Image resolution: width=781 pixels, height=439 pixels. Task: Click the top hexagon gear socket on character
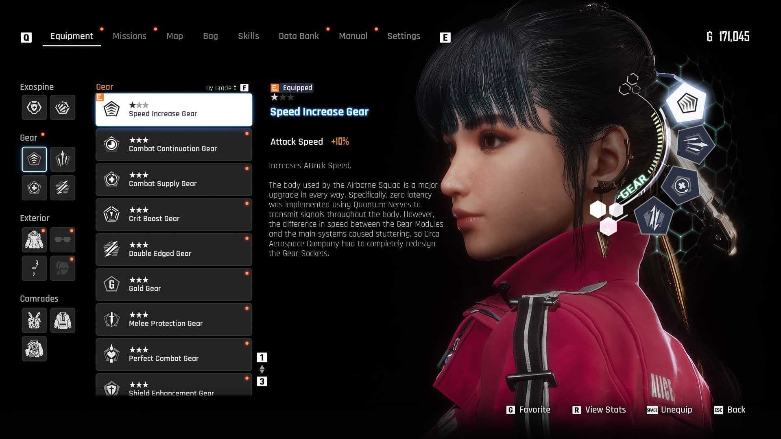[x=687, y=103]
